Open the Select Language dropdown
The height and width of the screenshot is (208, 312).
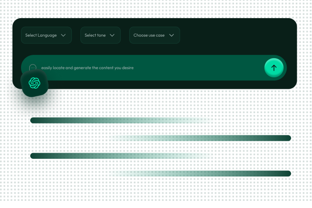click(46, 35)
